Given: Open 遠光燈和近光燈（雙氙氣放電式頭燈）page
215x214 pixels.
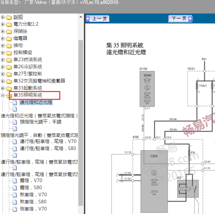Looking at the screenshot, I should point(39,116).
